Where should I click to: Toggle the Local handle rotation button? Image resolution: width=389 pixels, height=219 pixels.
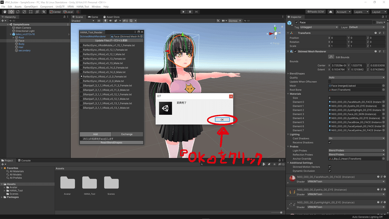coord(68,12)
